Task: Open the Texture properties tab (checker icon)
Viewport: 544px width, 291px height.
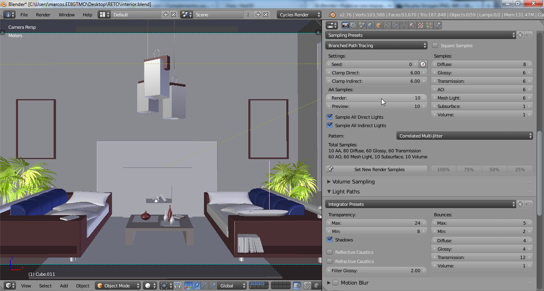Action: [421, 25]
